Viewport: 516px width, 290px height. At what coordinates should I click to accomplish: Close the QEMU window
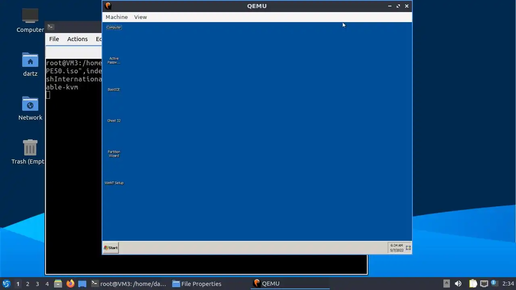click(407, 6)
